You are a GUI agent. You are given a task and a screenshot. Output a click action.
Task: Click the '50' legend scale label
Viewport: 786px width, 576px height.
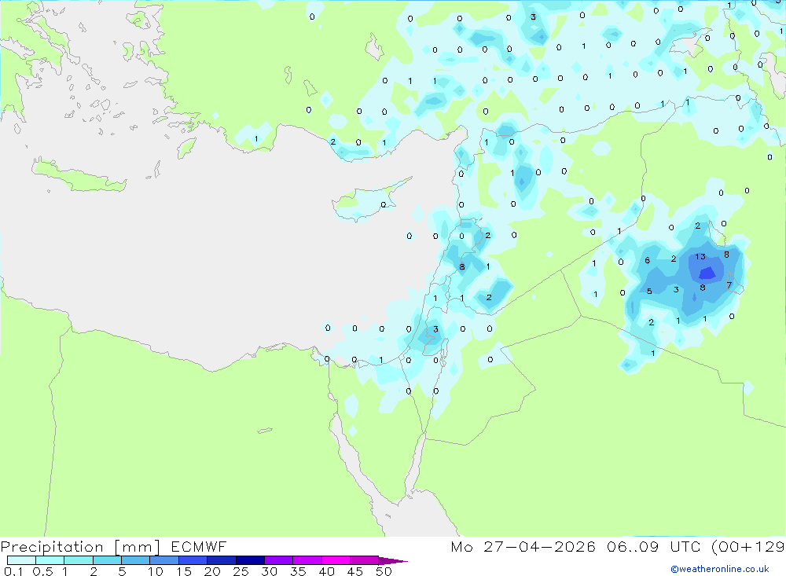384,571
